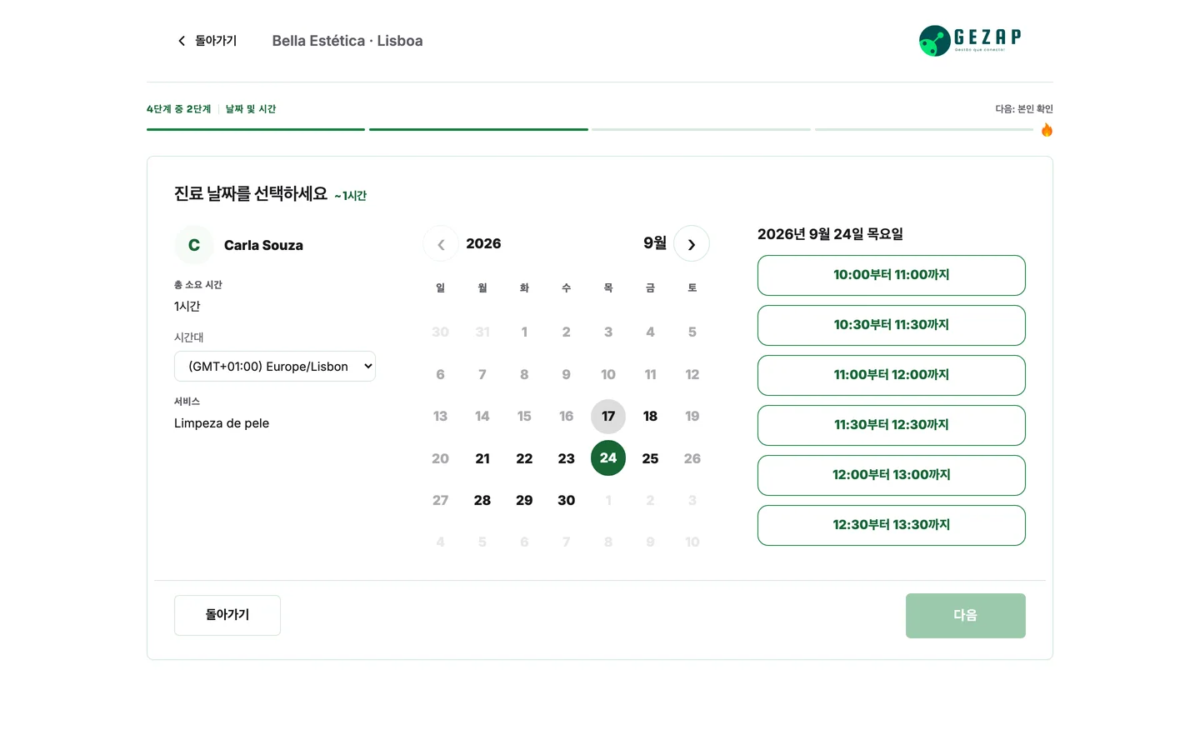
Task: Select September 25 on the calendar
Action: click(650, 458)
